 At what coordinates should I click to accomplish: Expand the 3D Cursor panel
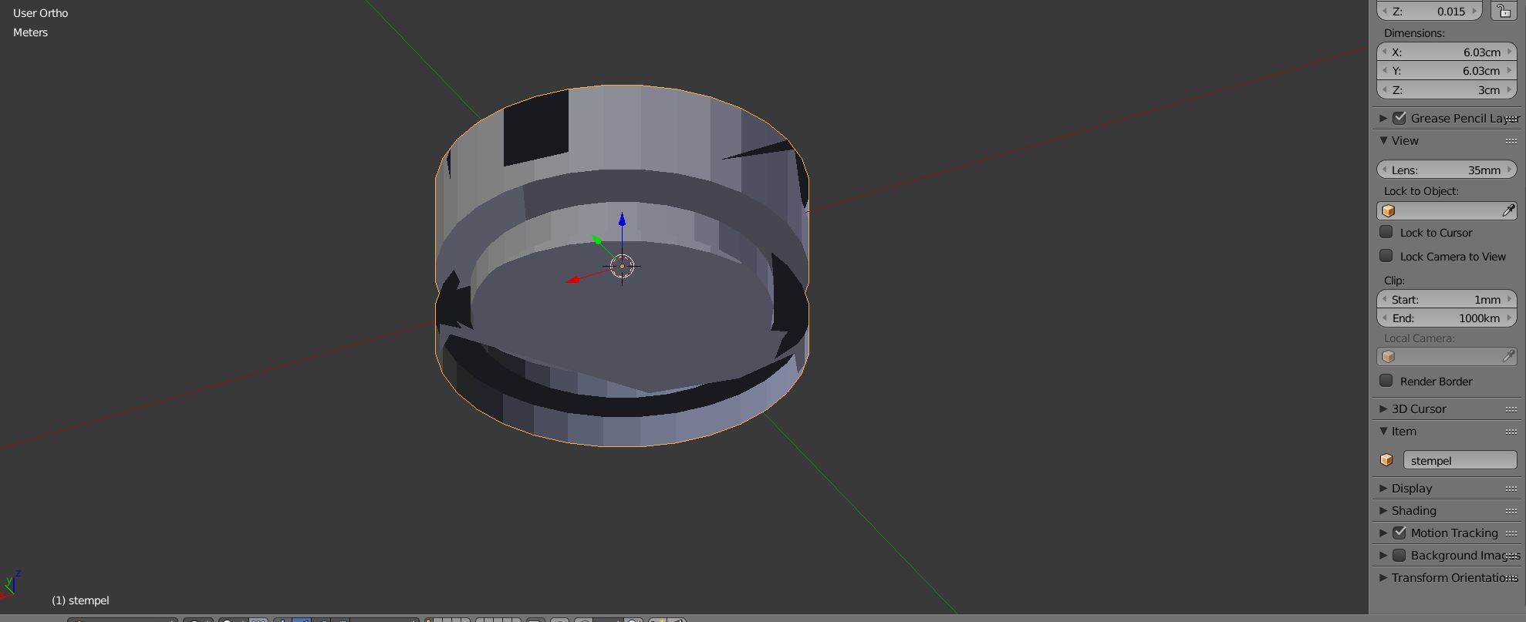[1383, 409]
